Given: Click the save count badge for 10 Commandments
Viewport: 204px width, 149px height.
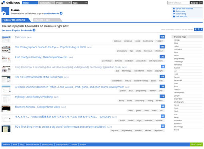Looking at the screenshot, I should coord(162,76).
